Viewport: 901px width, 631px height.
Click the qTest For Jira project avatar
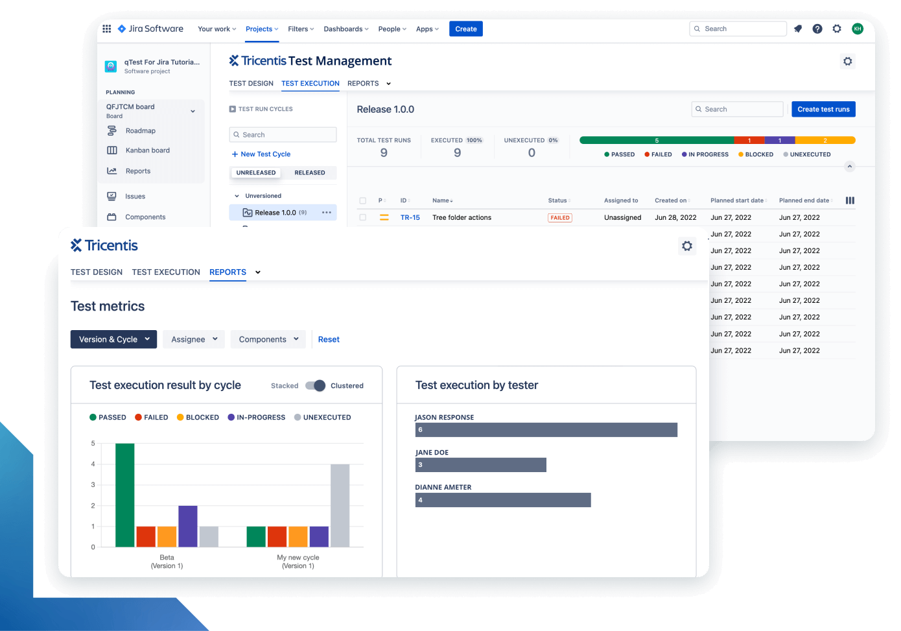111,66
